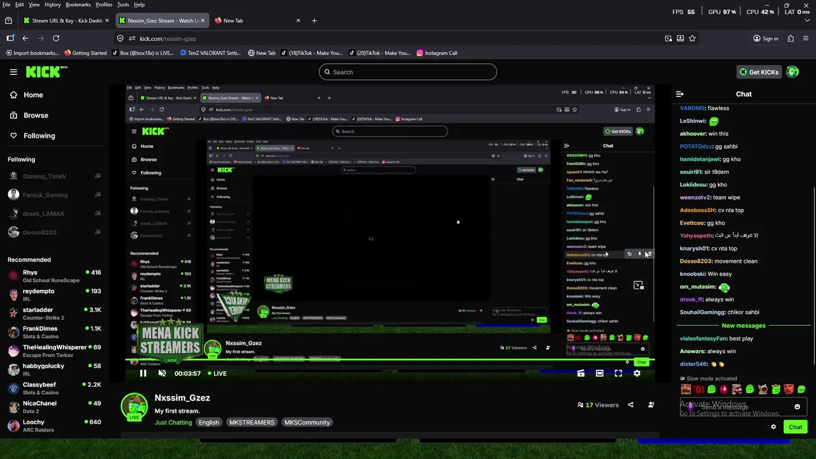Switch to Stream URL & Key tab

pos(66,20)
